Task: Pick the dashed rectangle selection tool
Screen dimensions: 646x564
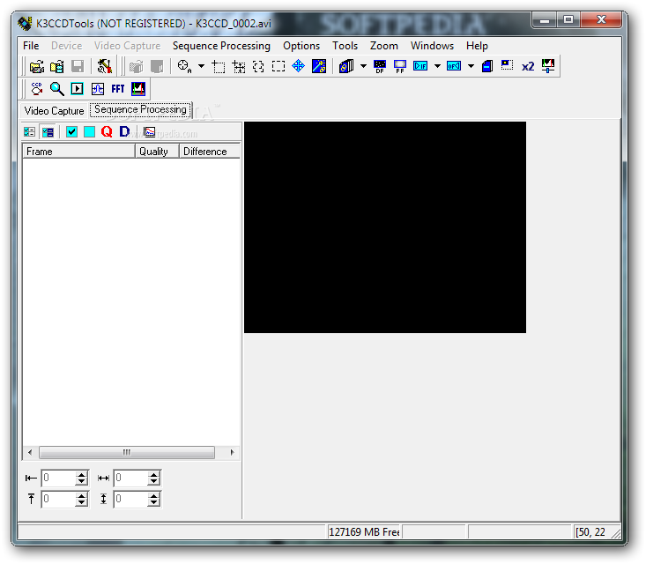Action: tap(278, 66)
